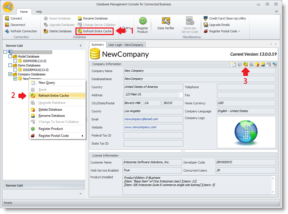Click the new query icon in Company Information toolbar

(x=234, y=64)
